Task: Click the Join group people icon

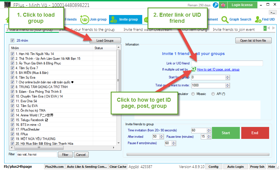Action: 85,19
